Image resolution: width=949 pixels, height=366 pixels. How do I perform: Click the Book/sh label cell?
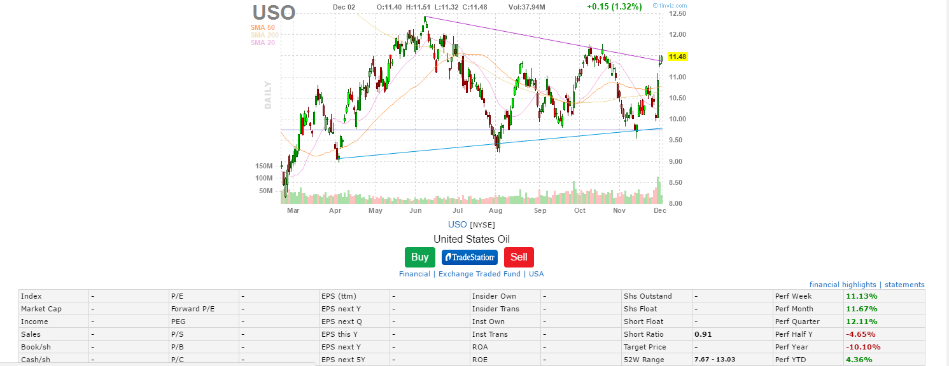tap(54, 347)
